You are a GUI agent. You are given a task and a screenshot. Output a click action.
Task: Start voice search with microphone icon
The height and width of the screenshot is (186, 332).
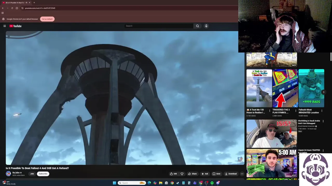click(x=206, y=26)
